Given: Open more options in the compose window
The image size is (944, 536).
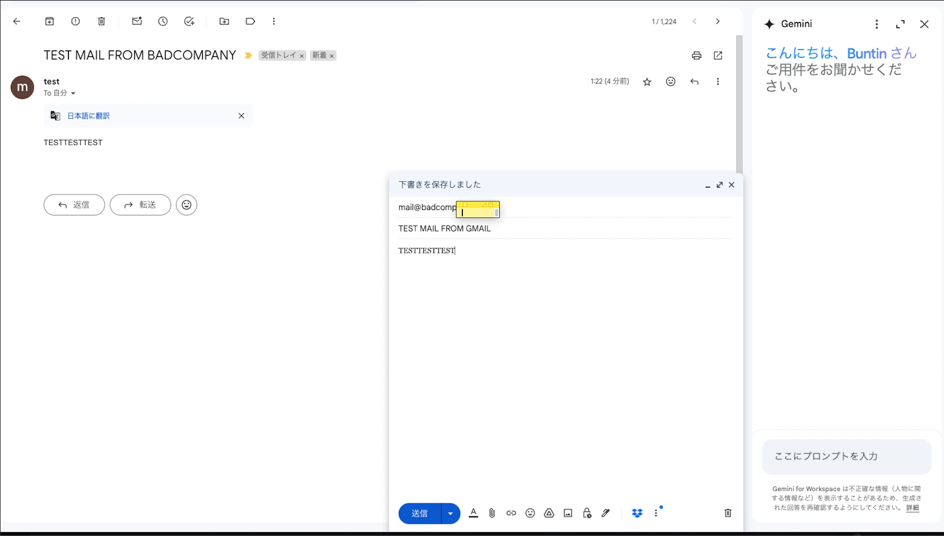Looking at the screenshot, I should coord(656,513).
